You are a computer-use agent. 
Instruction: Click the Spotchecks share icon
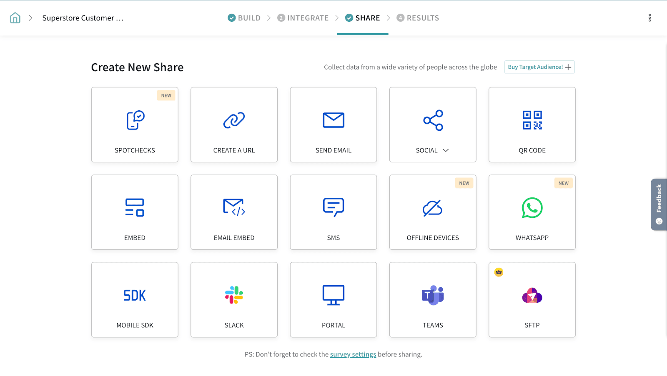pos(135,120)
